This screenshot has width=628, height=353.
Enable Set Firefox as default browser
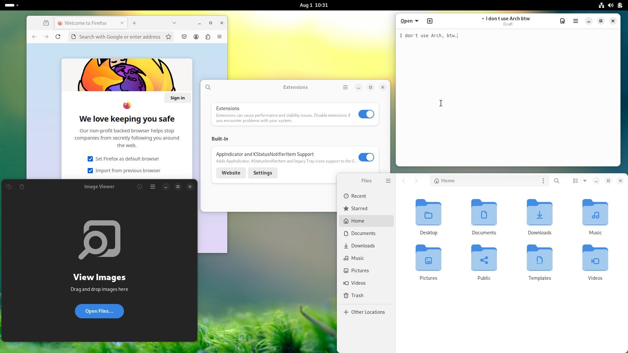[x=90, y=159]
